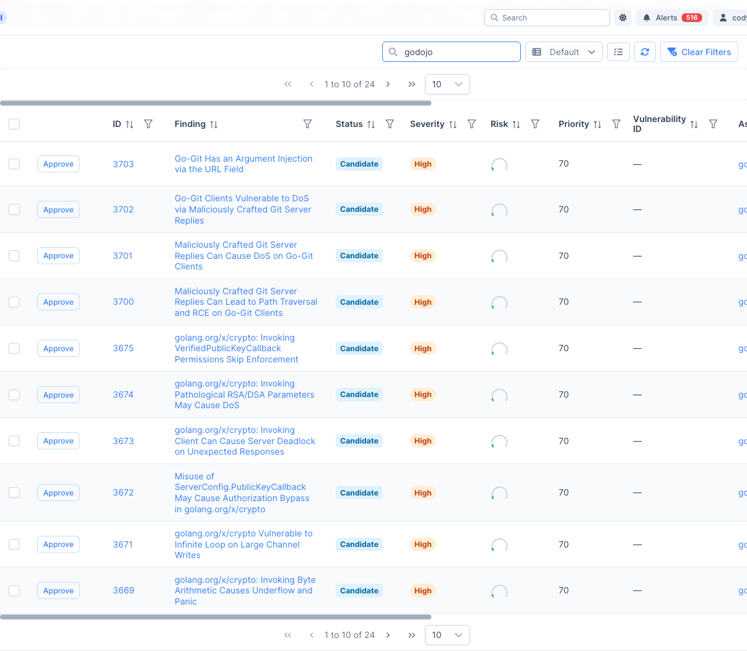747x651 pixels.
Task: Go to first page in bottom paginator
Action: coord(287,635)
